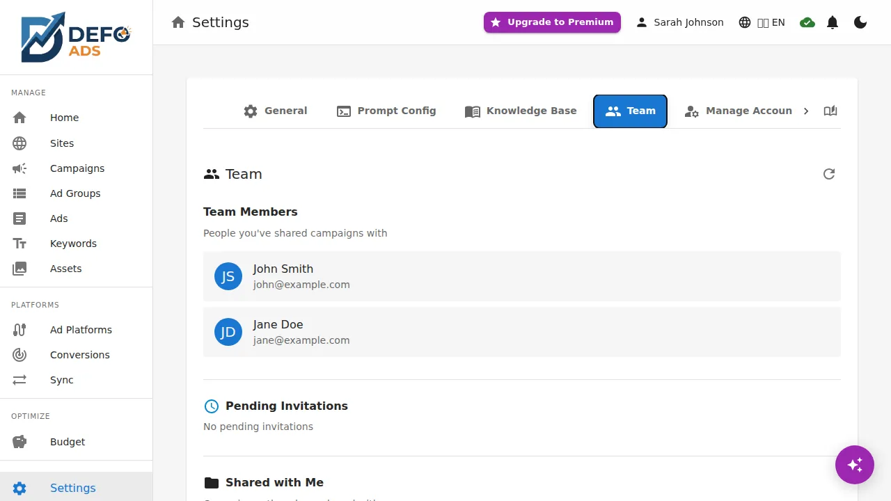The width and height of the screenshot is (891, 501).
Task: Select Settings in the sidebar
Action: [x=76, y=488]
